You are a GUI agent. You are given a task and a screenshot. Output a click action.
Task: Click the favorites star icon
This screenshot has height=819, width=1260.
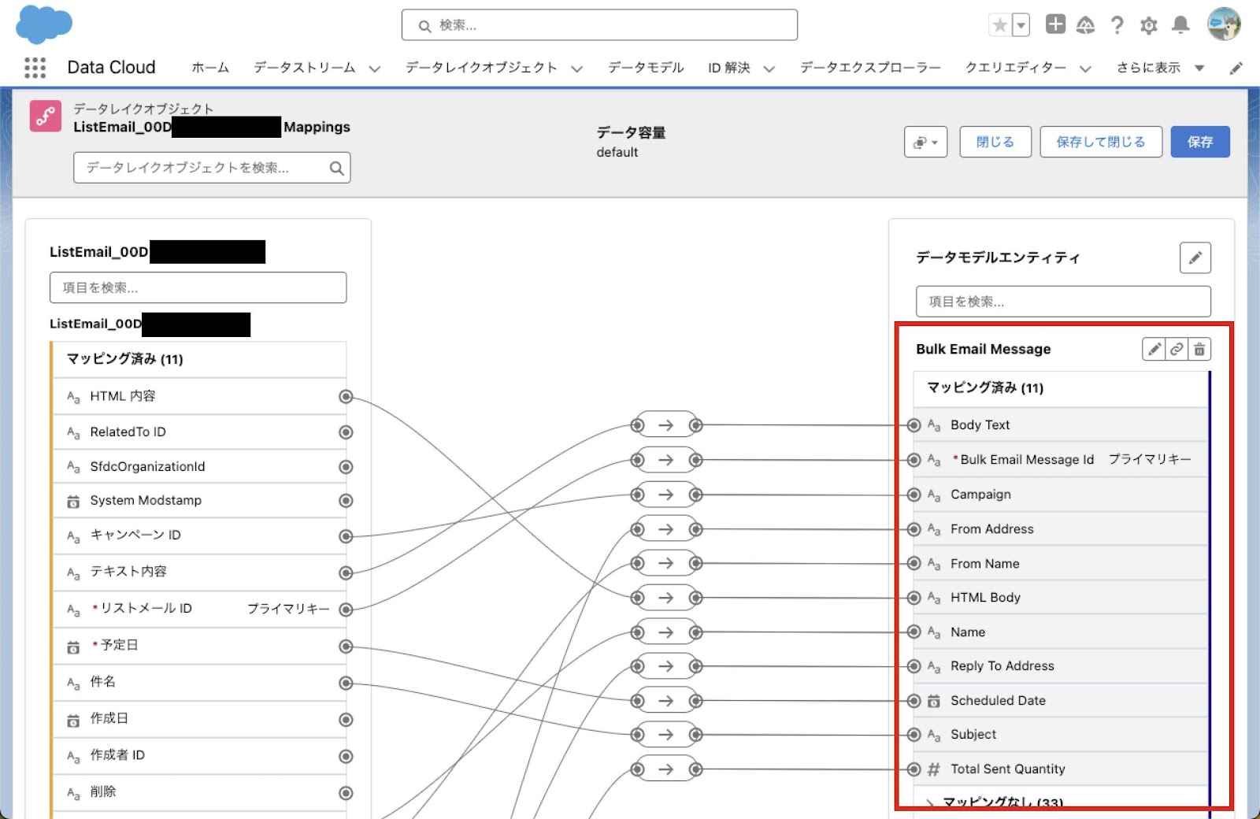tap(999, 25)
